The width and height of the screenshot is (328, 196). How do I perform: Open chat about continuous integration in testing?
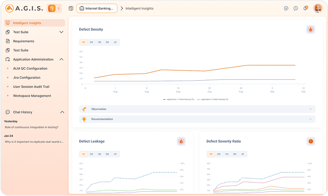[31, 127]
